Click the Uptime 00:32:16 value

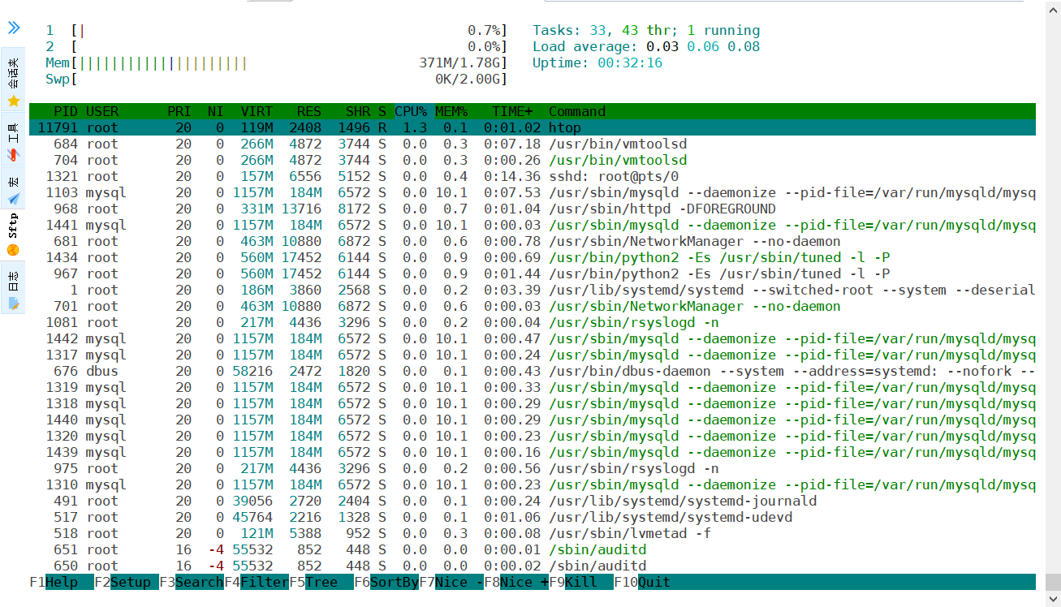point(630,62)
